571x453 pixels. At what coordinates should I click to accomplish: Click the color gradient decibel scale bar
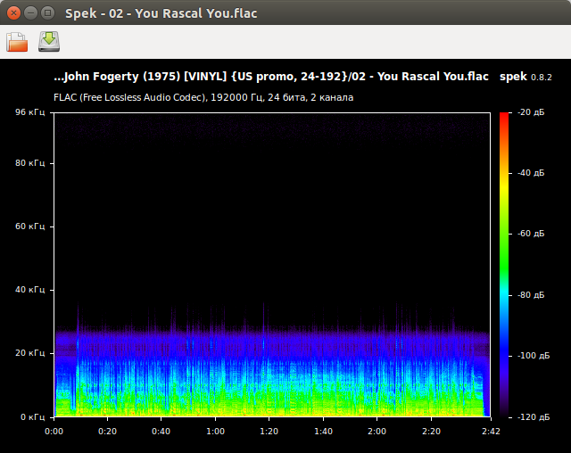pos(505,264)
